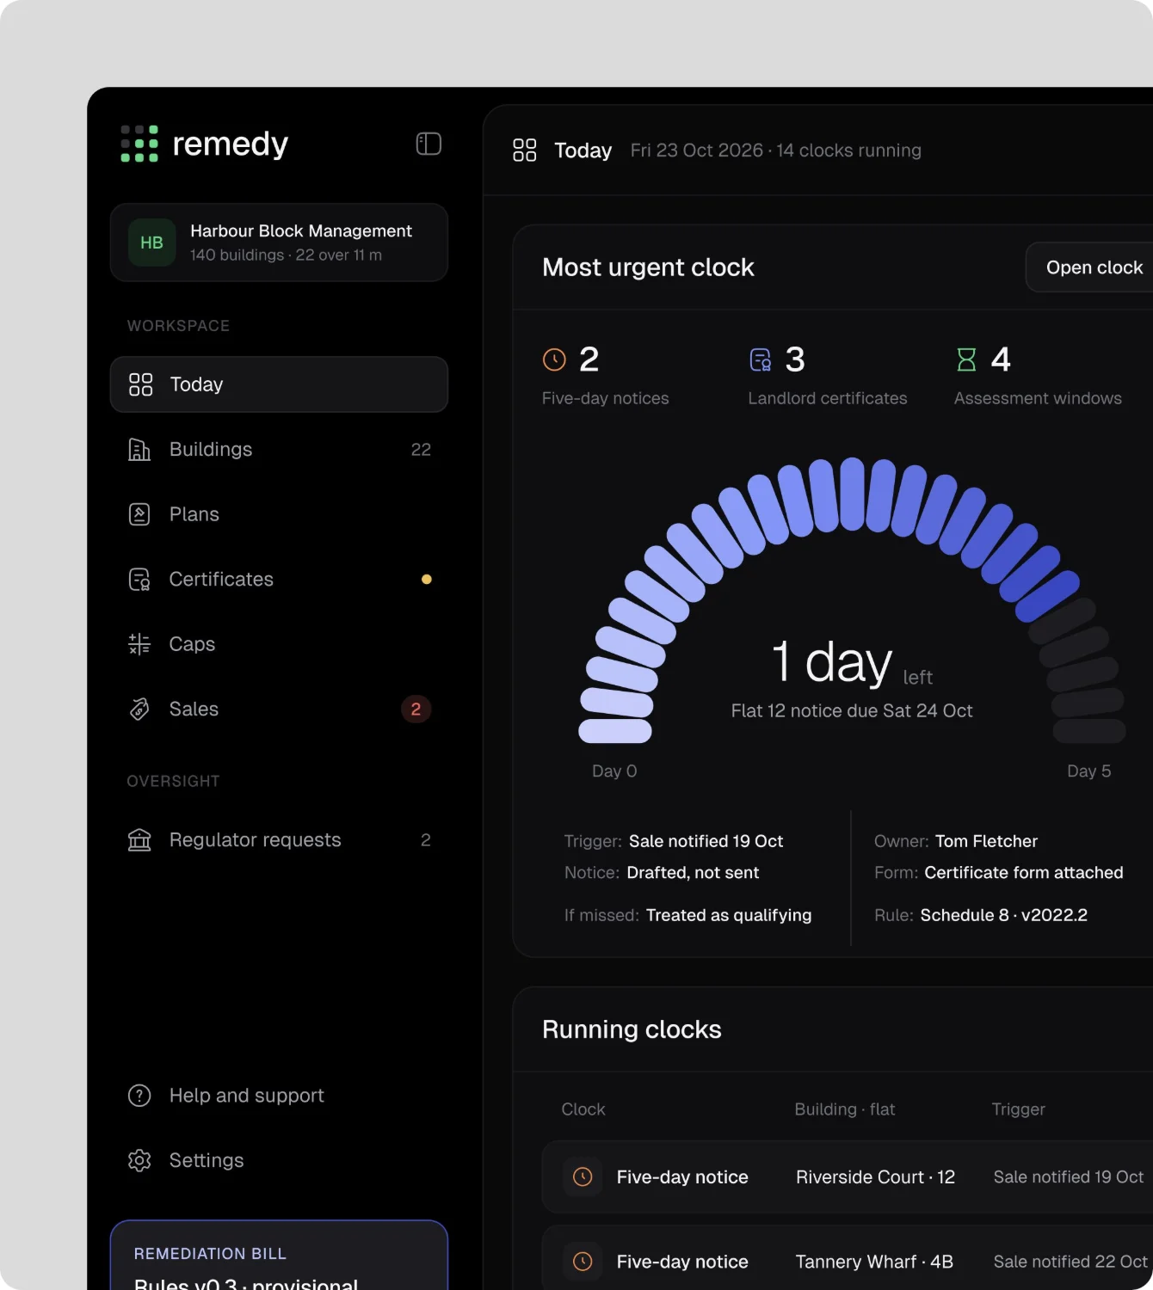Click the Open clock button
1153x1290 pixels.
pos(1089,267)
